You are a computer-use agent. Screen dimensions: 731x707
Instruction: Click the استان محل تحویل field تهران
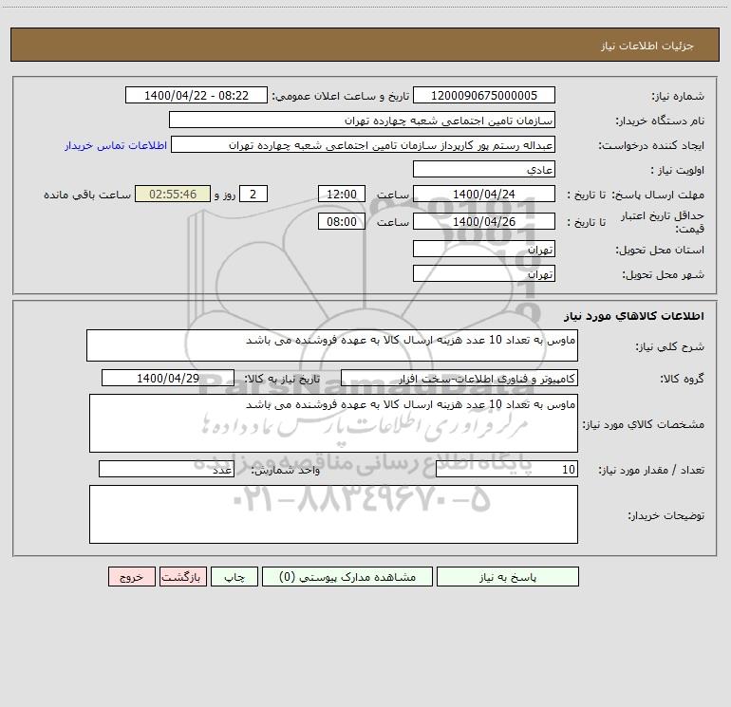pyautogui.click(x=484, y=249)
